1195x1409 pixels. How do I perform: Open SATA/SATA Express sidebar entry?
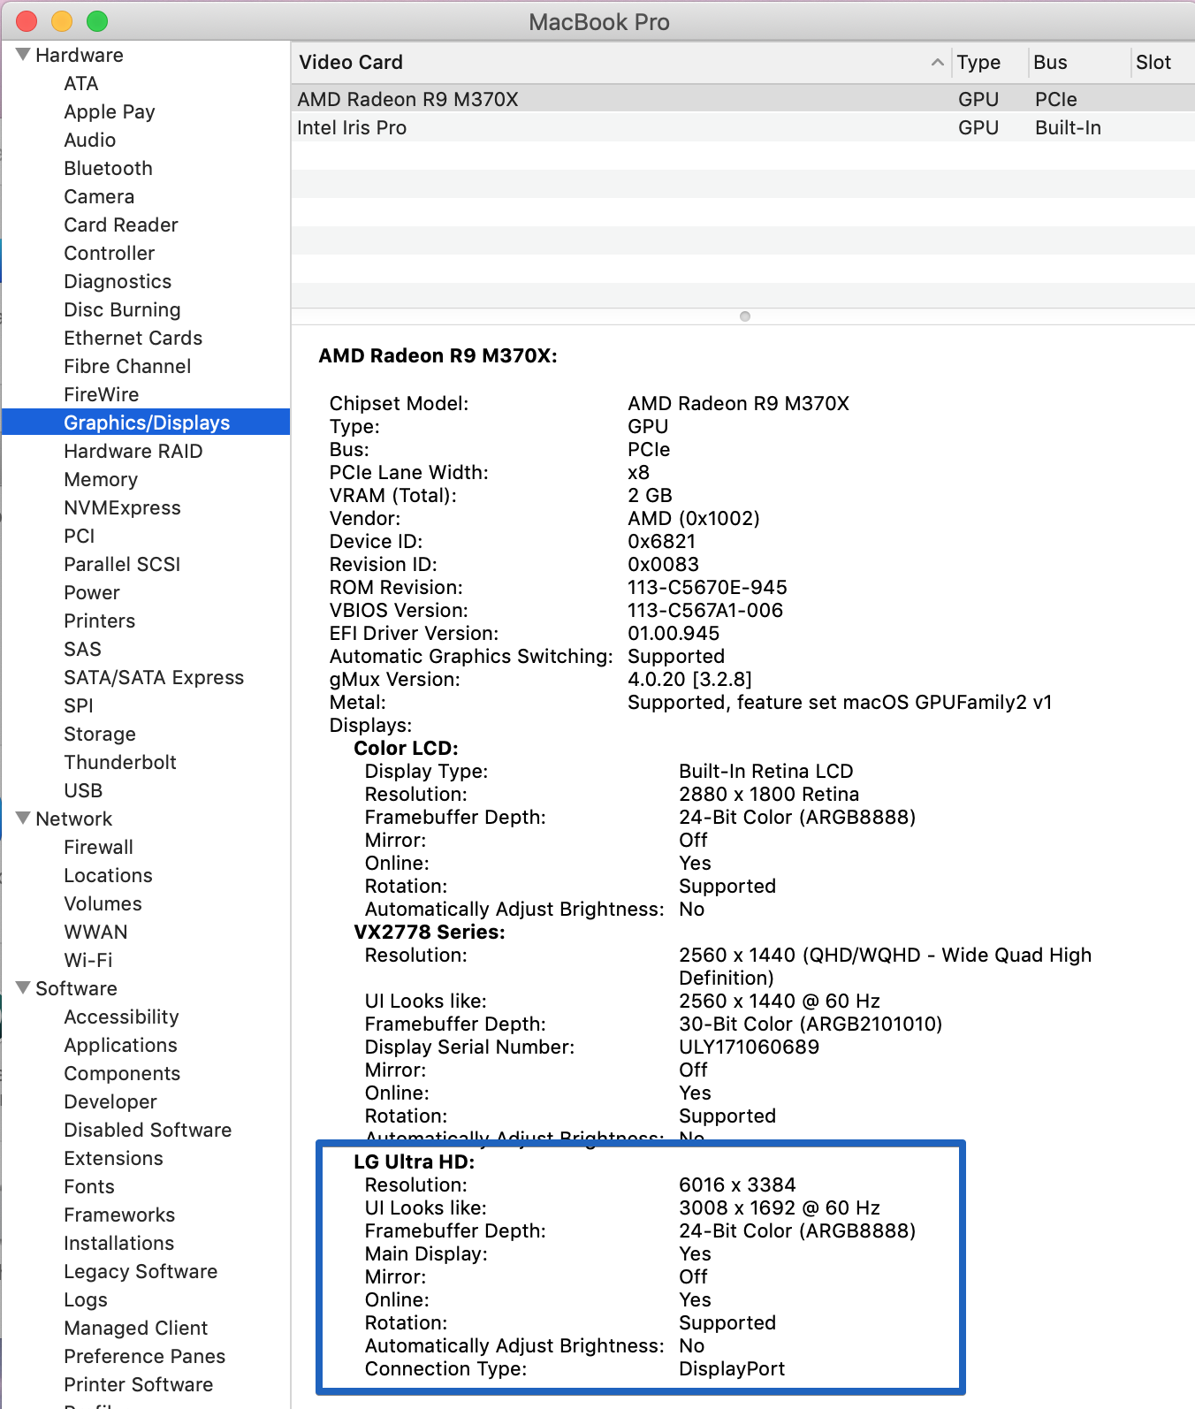(x=154, y=677)
